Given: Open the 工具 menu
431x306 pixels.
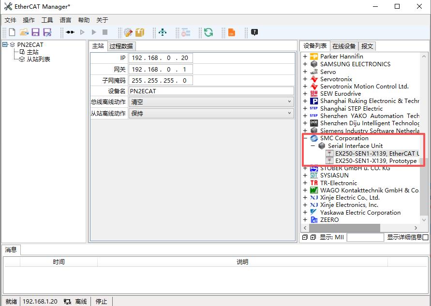Looking at the screenshot, I should (47, 20).
